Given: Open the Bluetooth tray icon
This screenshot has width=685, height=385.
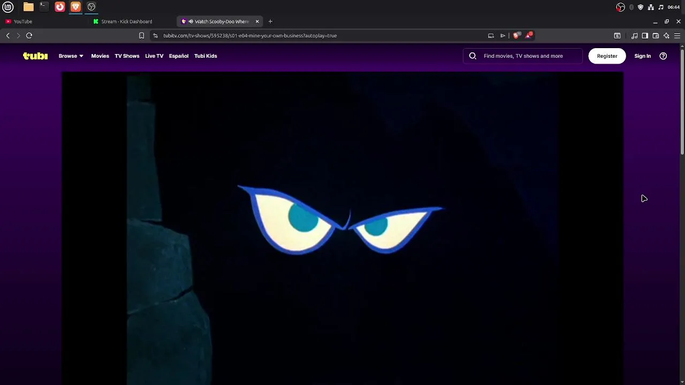Looking at the screenshot, I should (x=631, y=7).
